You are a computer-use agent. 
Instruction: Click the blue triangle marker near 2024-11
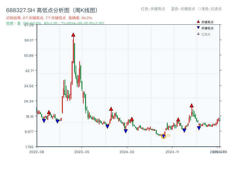tap(184, 131)
